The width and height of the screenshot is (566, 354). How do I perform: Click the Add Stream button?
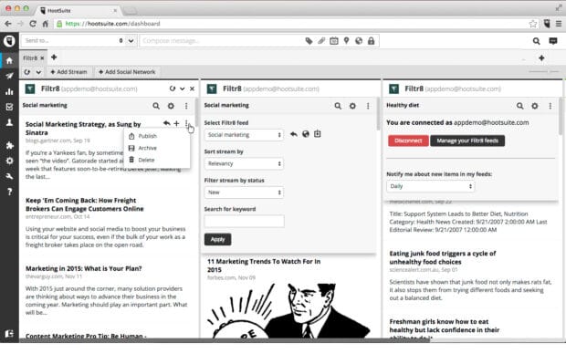pyautogui.click(x=69, y=72)
